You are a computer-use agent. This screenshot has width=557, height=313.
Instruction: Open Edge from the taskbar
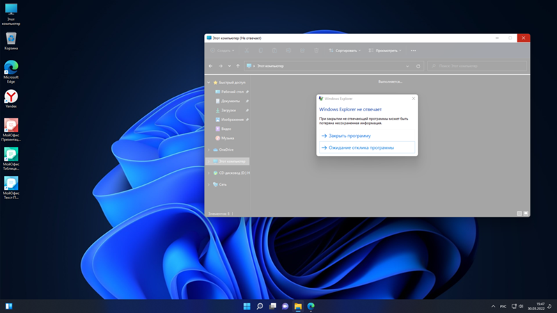(x=311, y=306)
